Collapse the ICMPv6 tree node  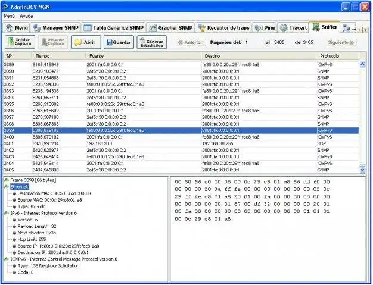coord(7,259)
